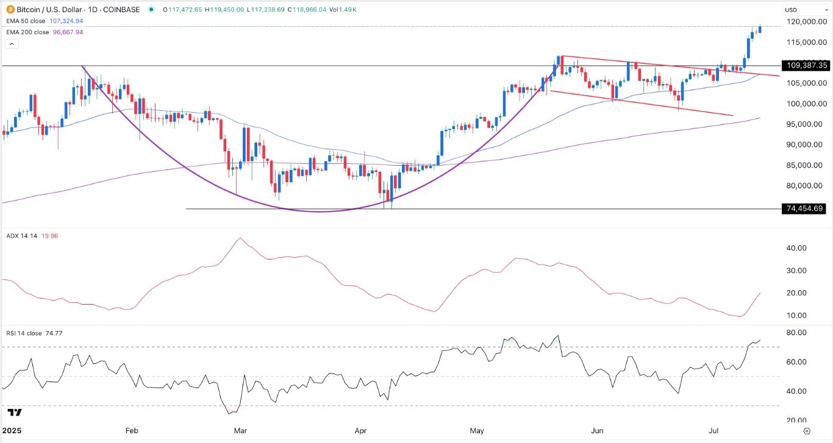Click the Jun label on time axis
Viewport: 833px width, 443px height.
[598, 431]
